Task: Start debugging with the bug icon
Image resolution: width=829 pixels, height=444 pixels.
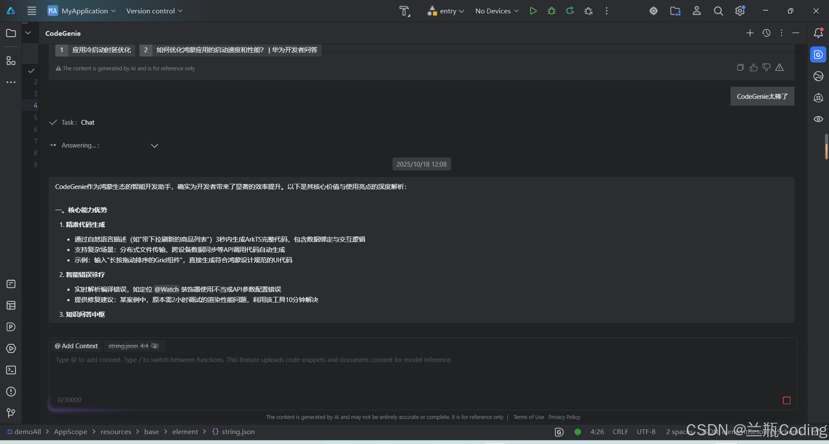Action: tap(551, 11)
